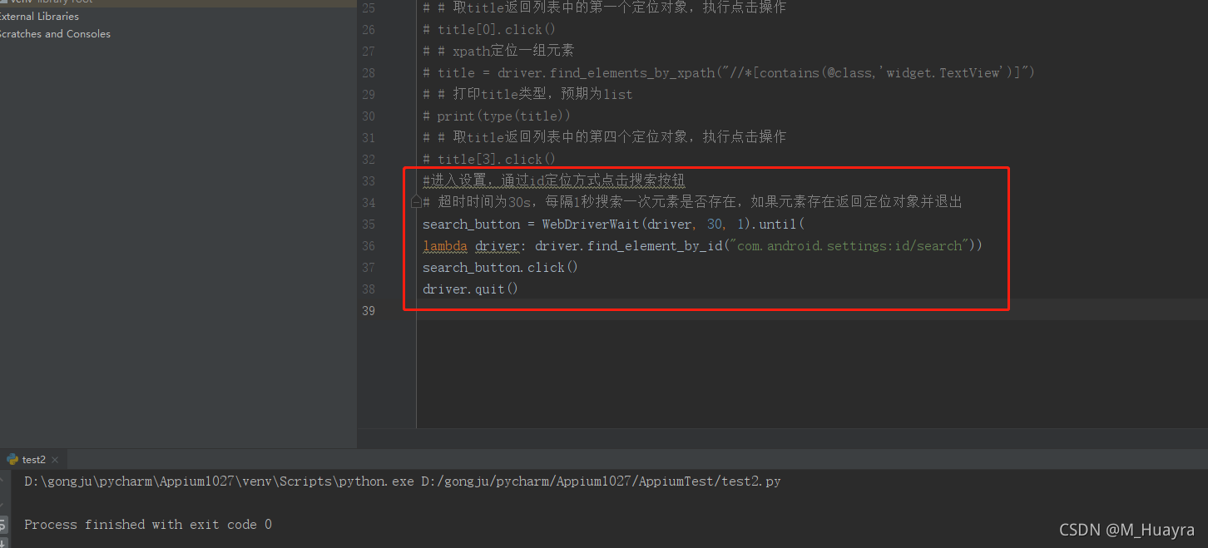Click the comment '# title[0].click()'

pyautogui.click(x=489, y=30)
